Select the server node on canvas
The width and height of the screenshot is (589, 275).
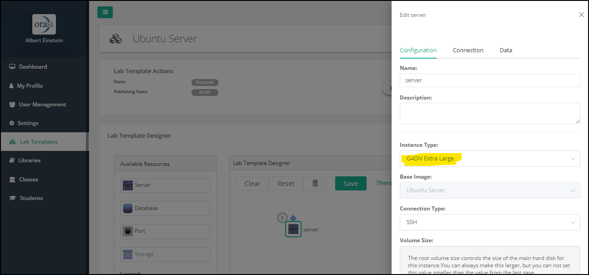point(293,229)
